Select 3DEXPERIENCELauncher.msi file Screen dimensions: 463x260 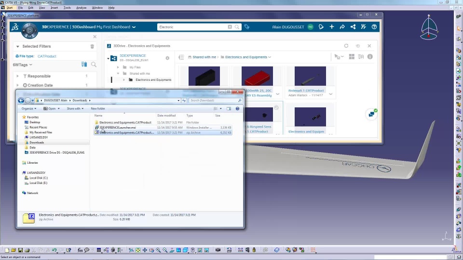[x=118, y=128]
